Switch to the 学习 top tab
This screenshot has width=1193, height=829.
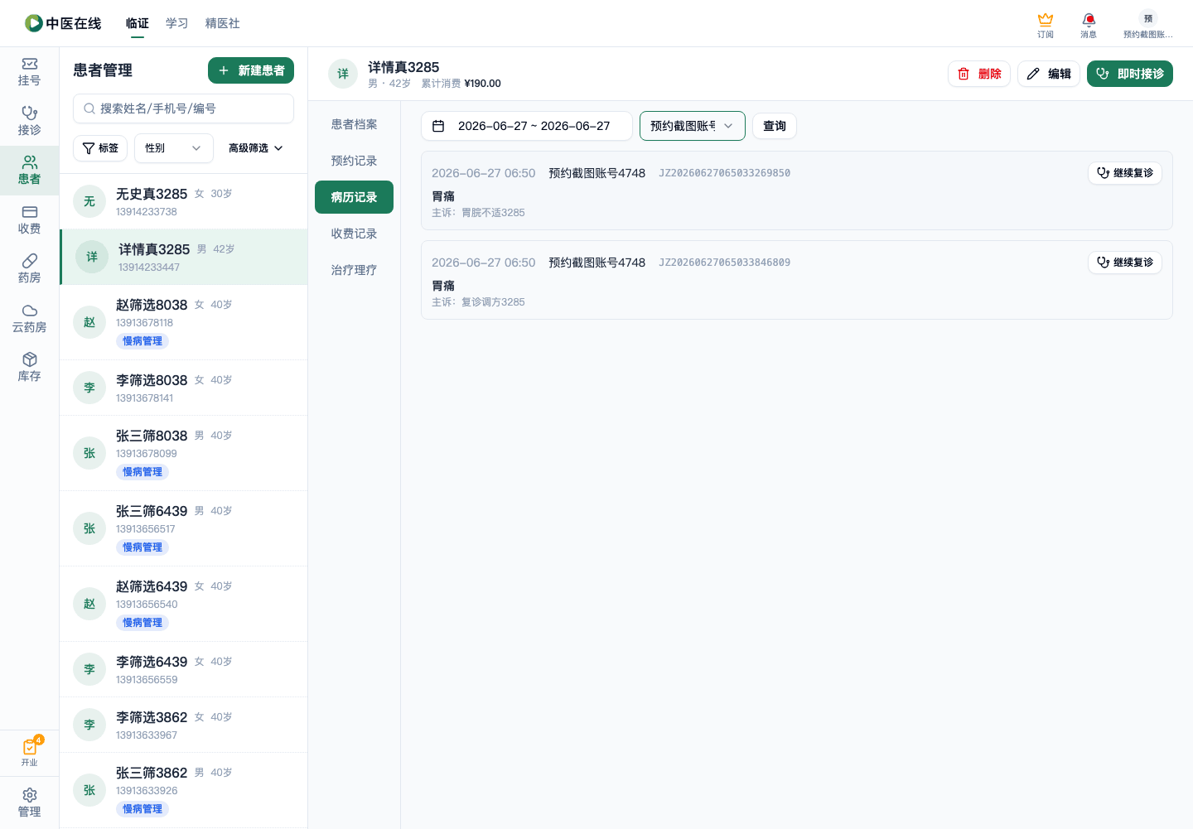[177, 23]
